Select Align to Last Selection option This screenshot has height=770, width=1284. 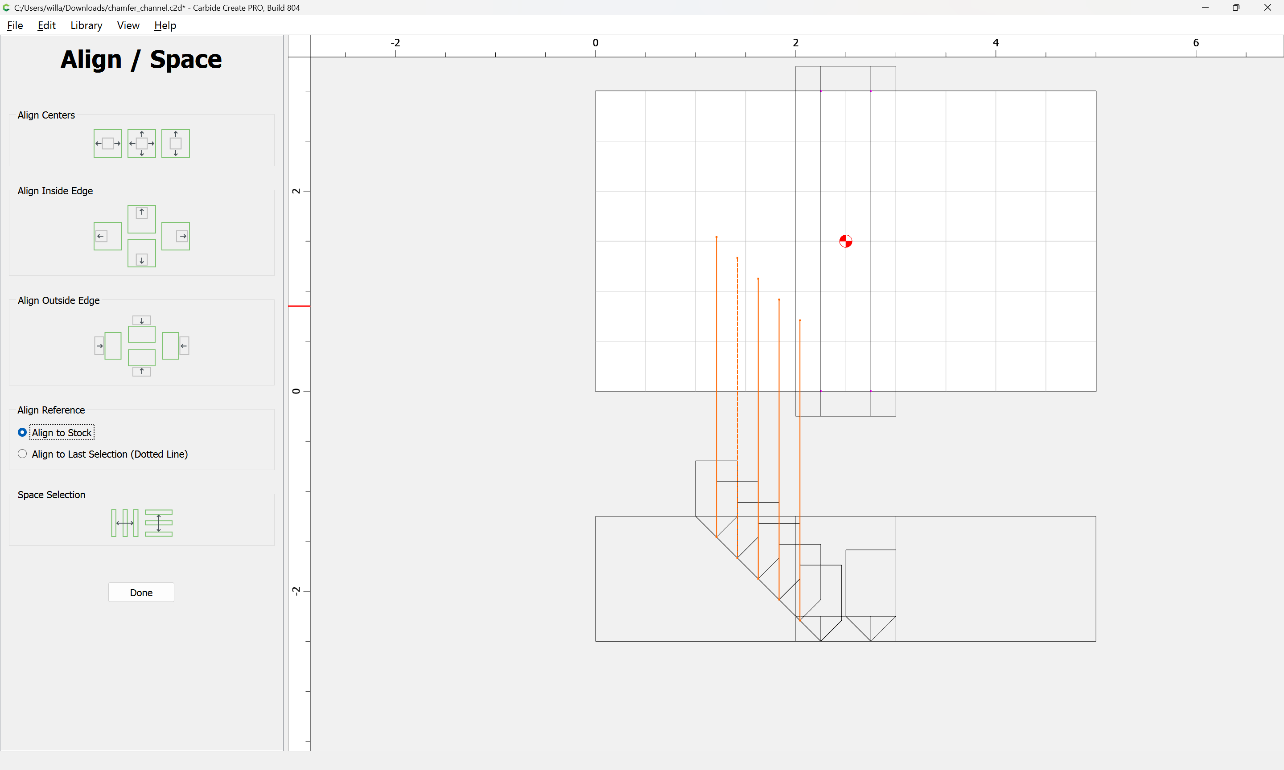(x=22, y=454)
